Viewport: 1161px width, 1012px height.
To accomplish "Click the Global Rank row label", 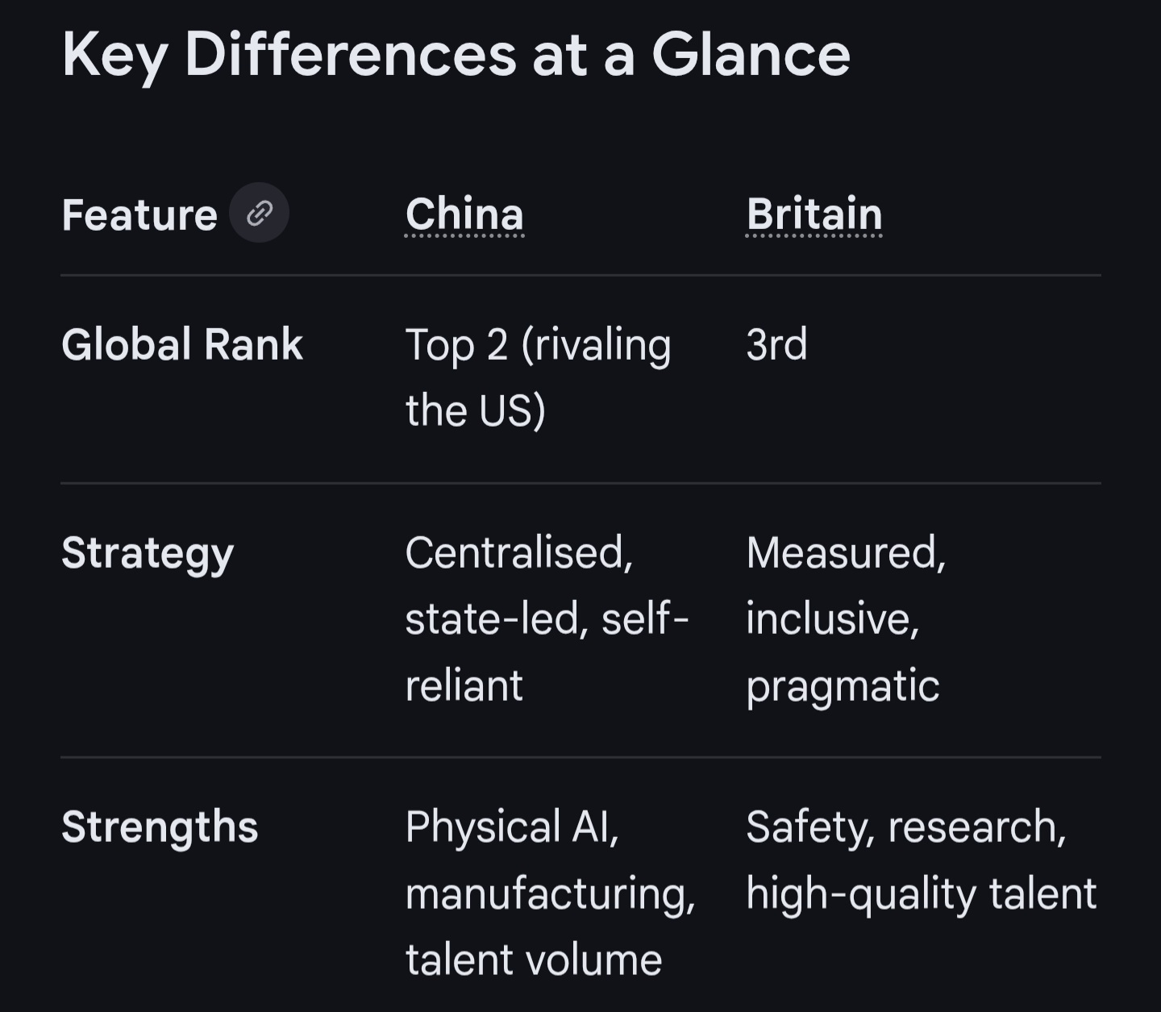I will (182, 345).
